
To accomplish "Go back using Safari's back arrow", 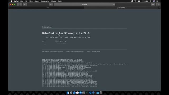I will coord(18,4).
